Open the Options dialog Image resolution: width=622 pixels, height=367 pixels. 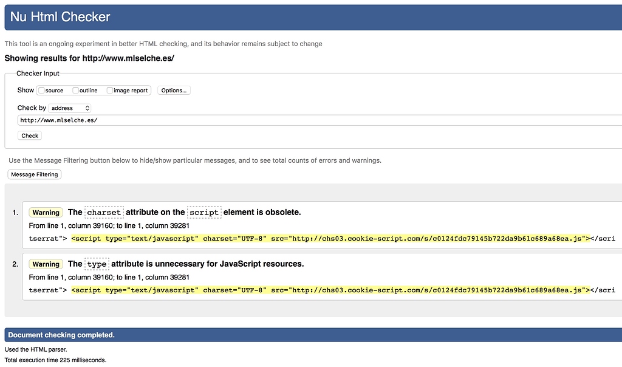tap(173, 90)
